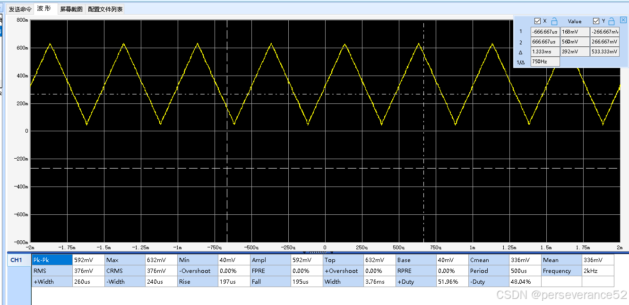Click the 197us rise value
Viewport: 629px width, 305px height.
click(234, 282)
